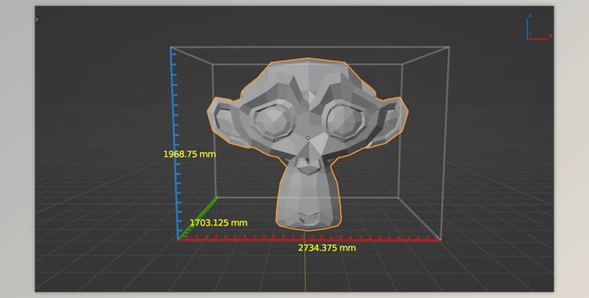589x298 pixels.
Task: Select the Suzanne monkey head mesh
Action: click(x=307, y=144)
